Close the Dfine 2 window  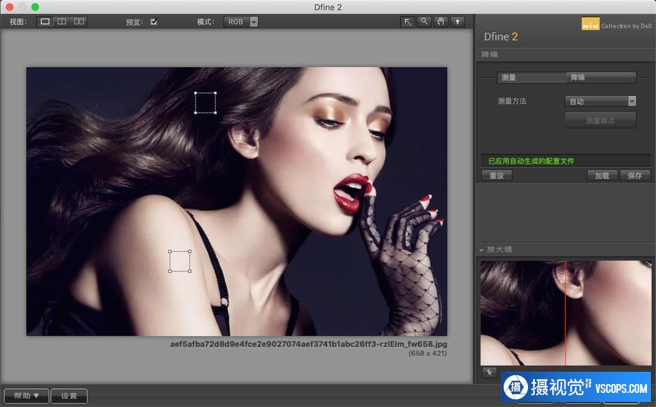(x=10, y=7)
